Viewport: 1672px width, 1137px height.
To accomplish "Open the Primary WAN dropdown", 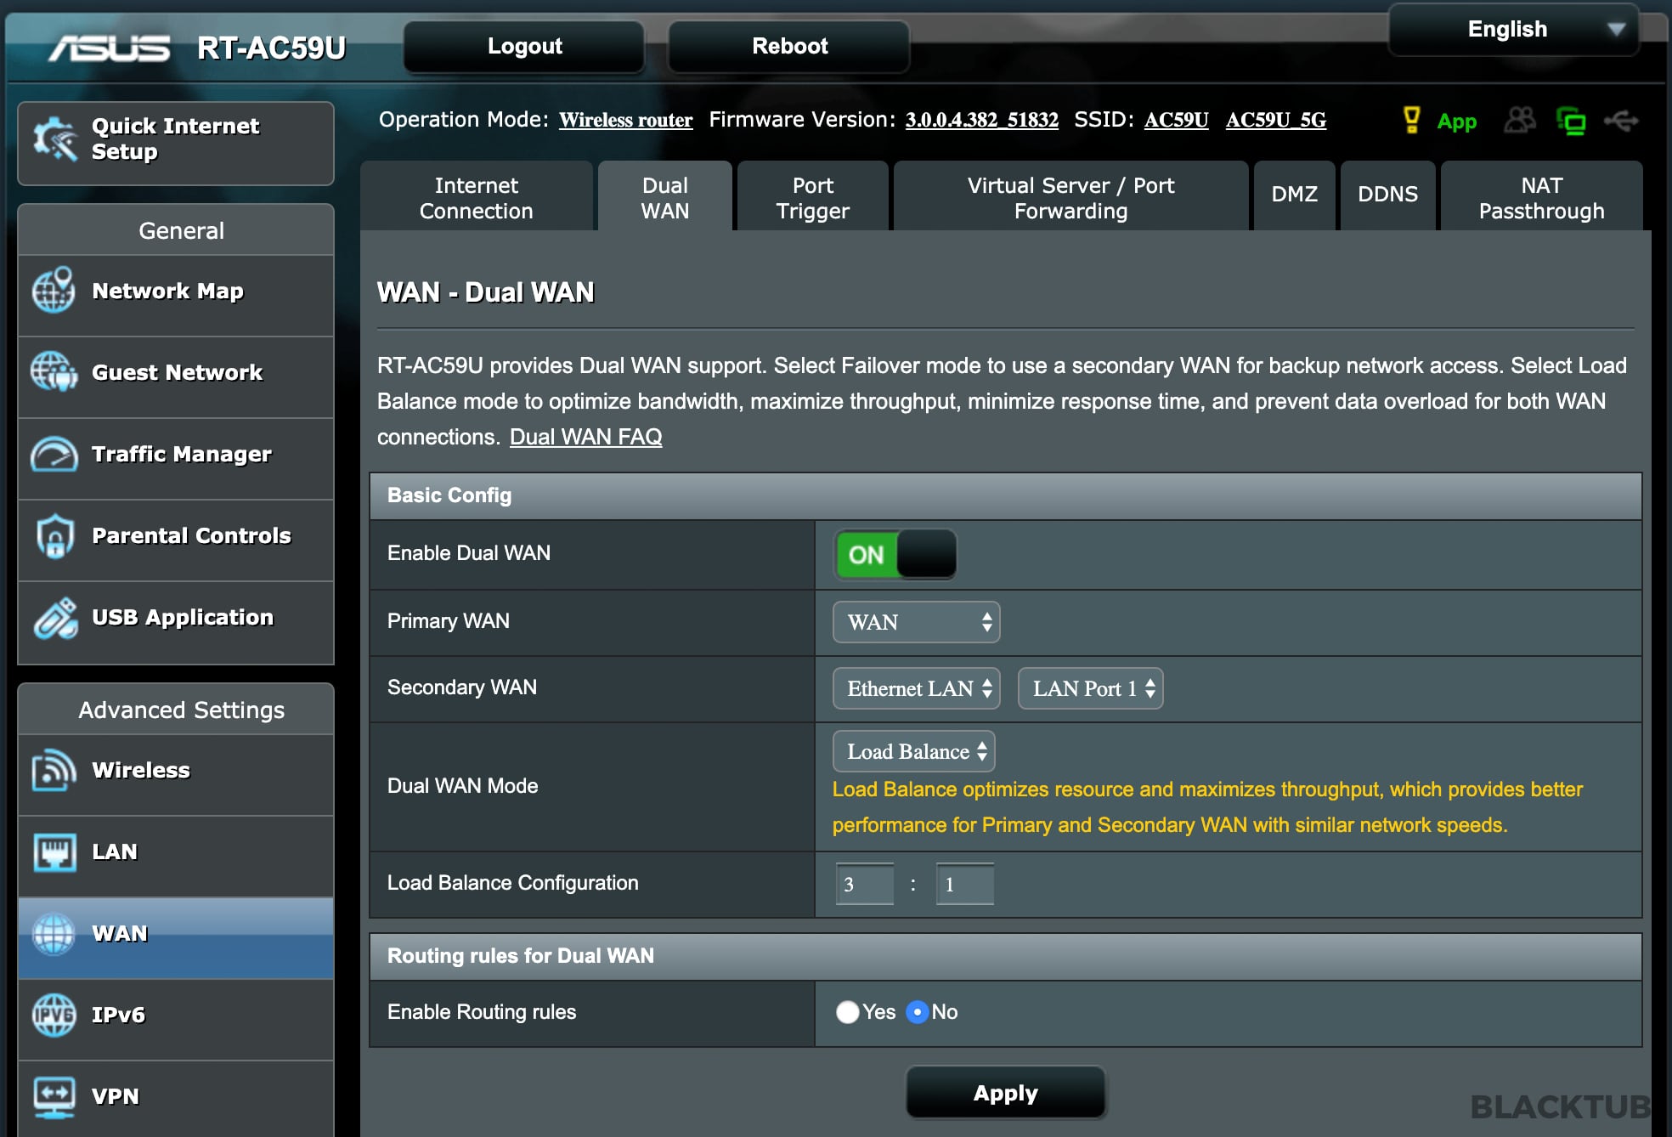I will point(915,622).
